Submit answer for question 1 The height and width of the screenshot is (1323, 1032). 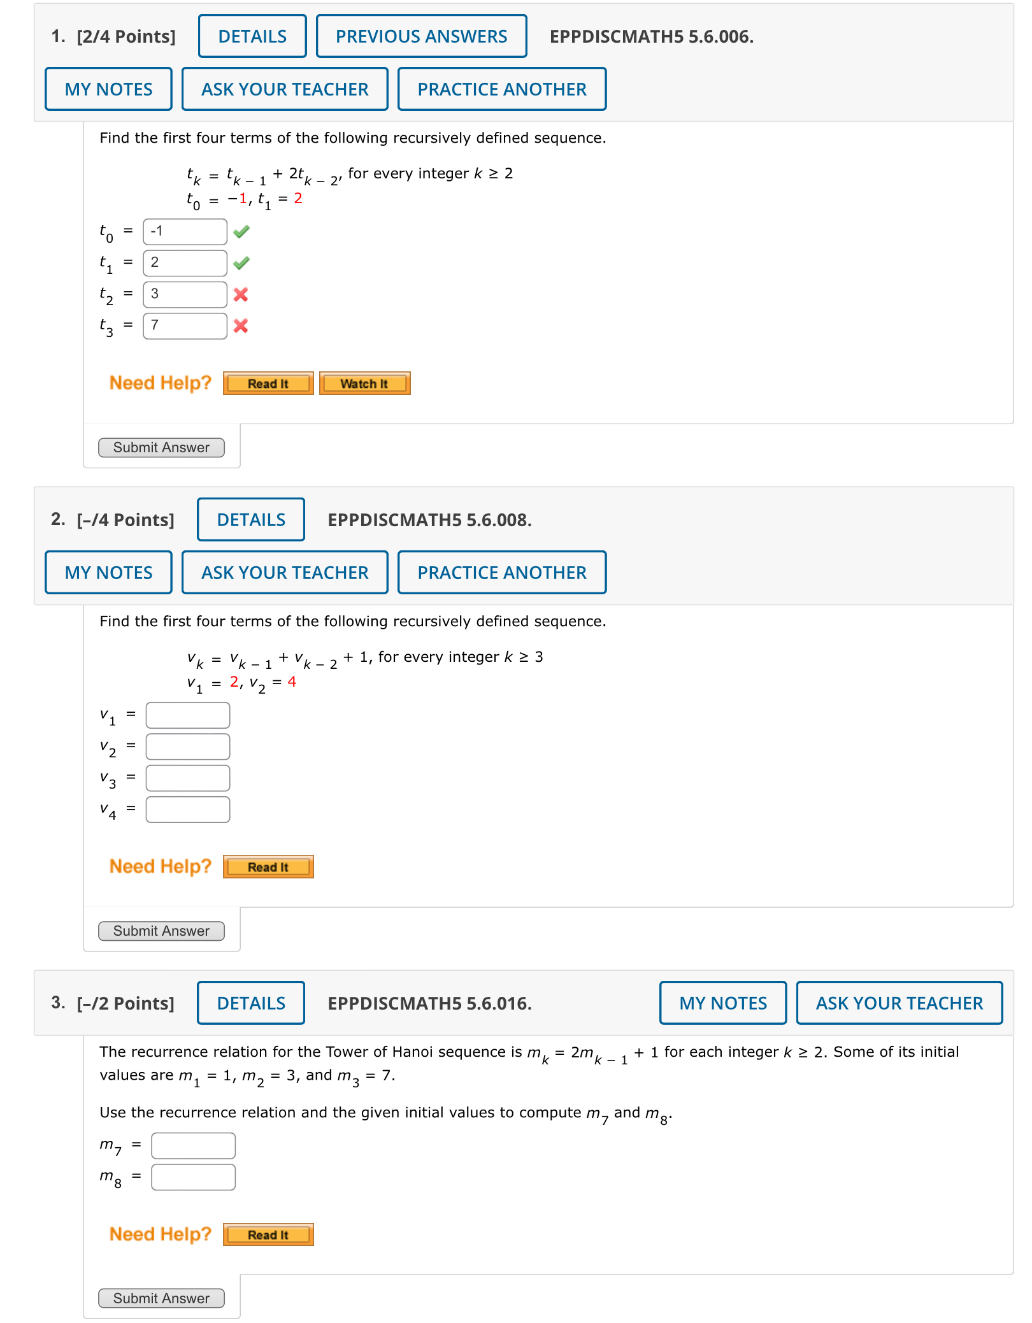161,447
